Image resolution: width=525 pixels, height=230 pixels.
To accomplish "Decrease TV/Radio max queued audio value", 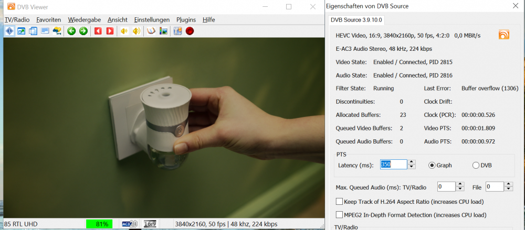I will click(x=460, y=189).
